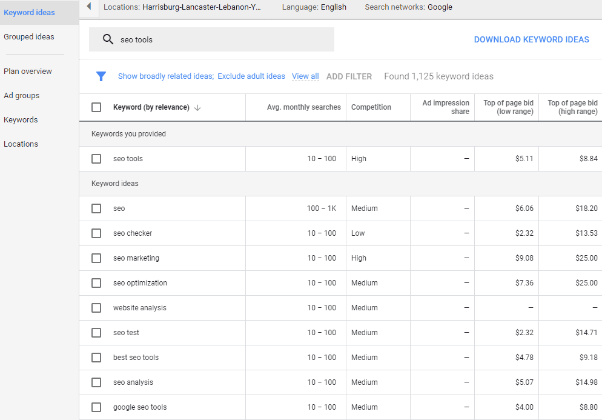
Task: Check the 'seo tools' row checkbox
Action: tap(96, 159)
